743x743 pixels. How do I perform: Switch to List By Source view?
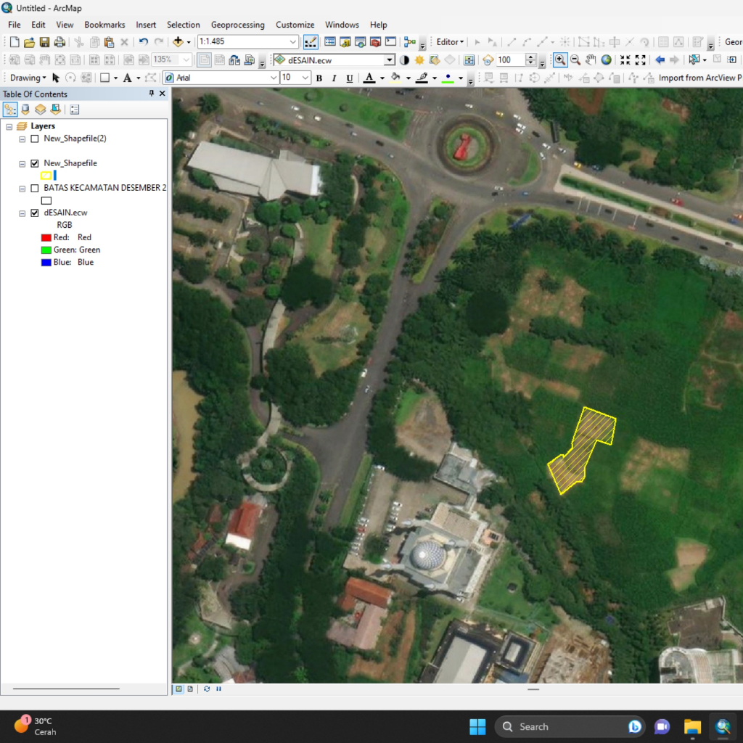pos(25,110)
